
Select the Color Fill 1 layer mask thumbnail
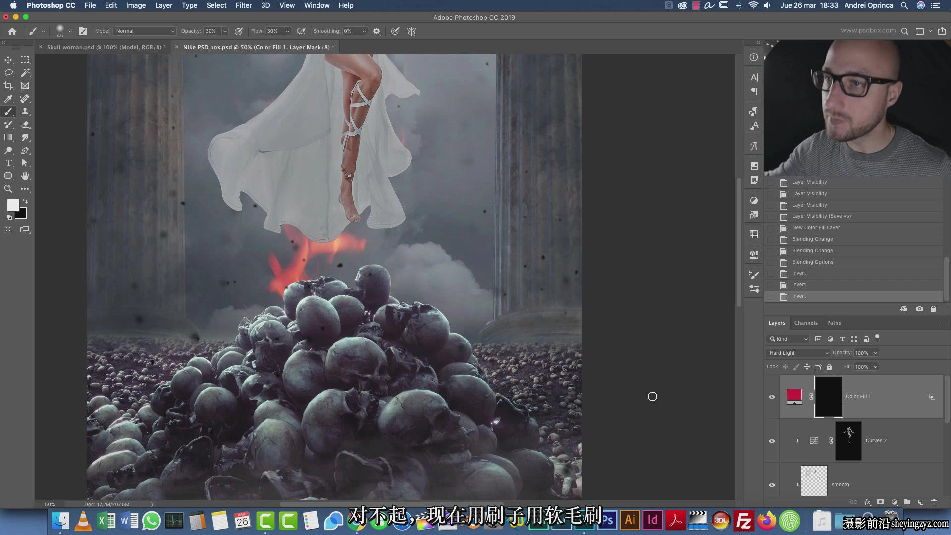pyautogui.click(x=828, y=396)
